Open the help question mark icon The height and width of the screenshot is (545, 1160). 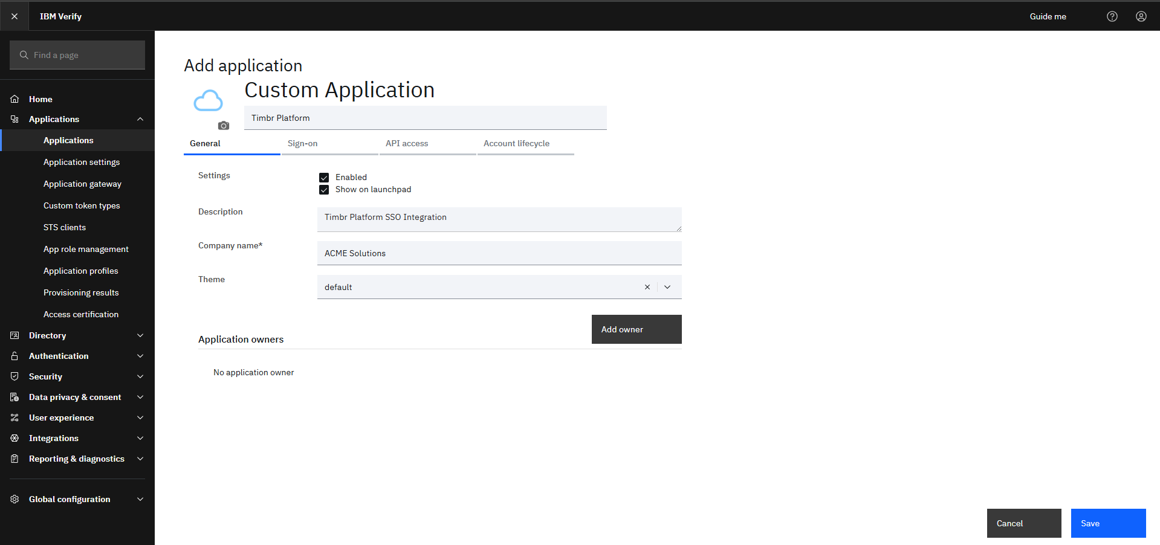1112,16
